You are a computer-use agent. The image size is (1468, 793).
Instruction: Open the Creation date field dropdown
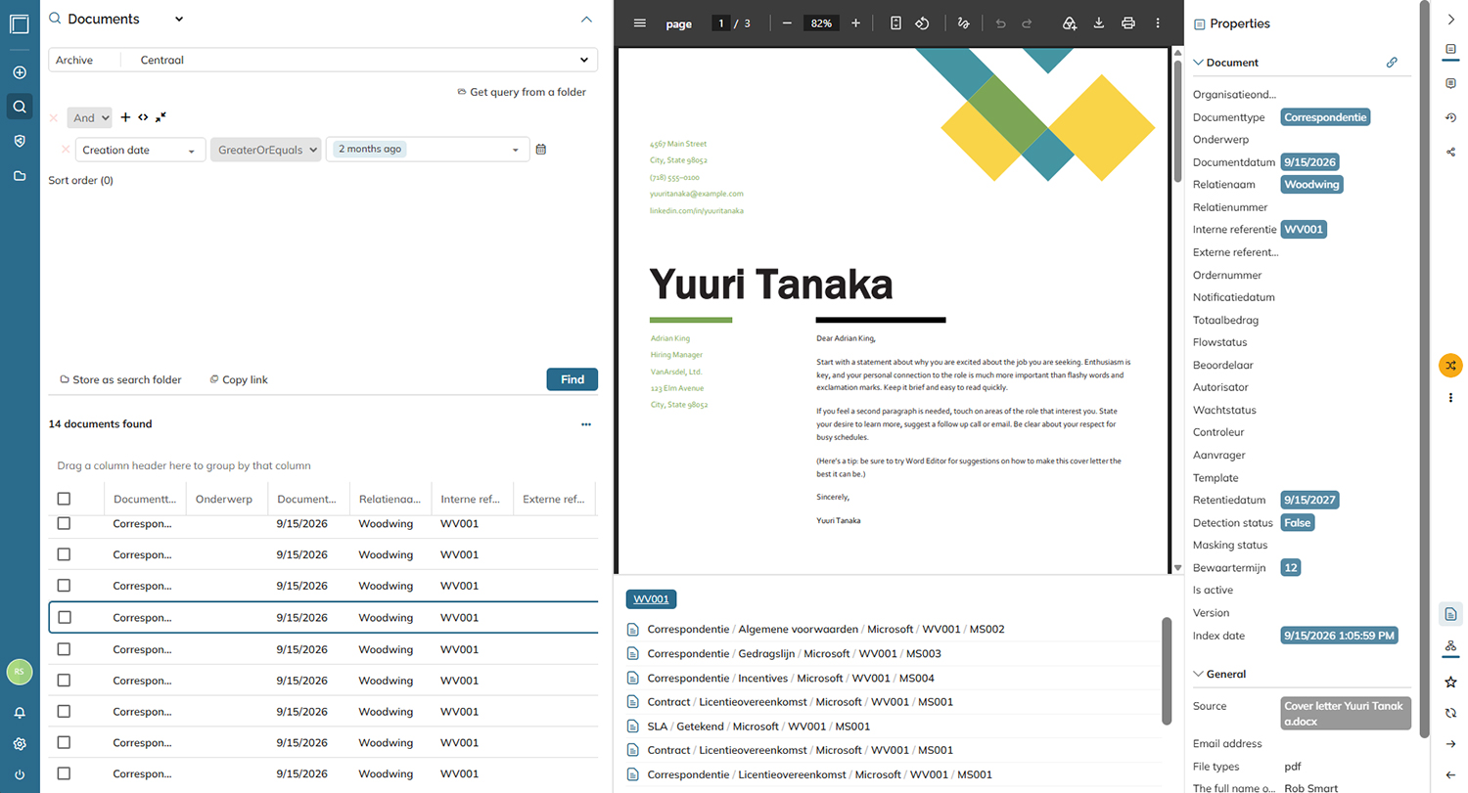tap(141, 150)
